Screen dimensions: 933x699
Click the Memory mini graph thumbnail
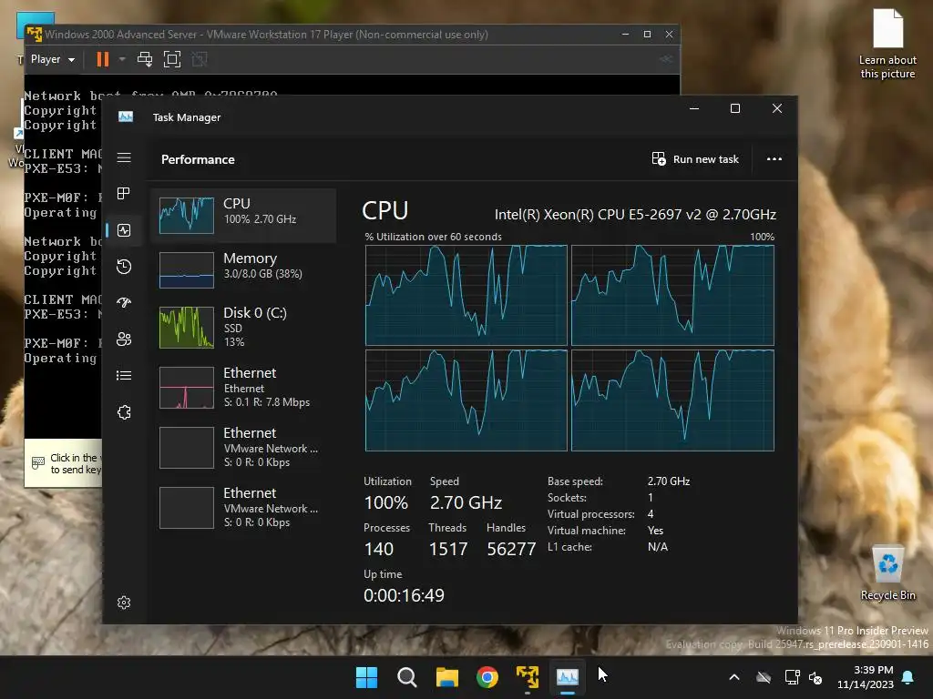click(x=186, y=269)
